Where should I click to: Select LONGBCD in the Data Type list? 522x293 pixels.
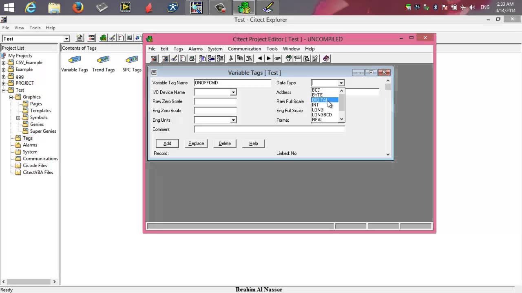pos(325,115)
